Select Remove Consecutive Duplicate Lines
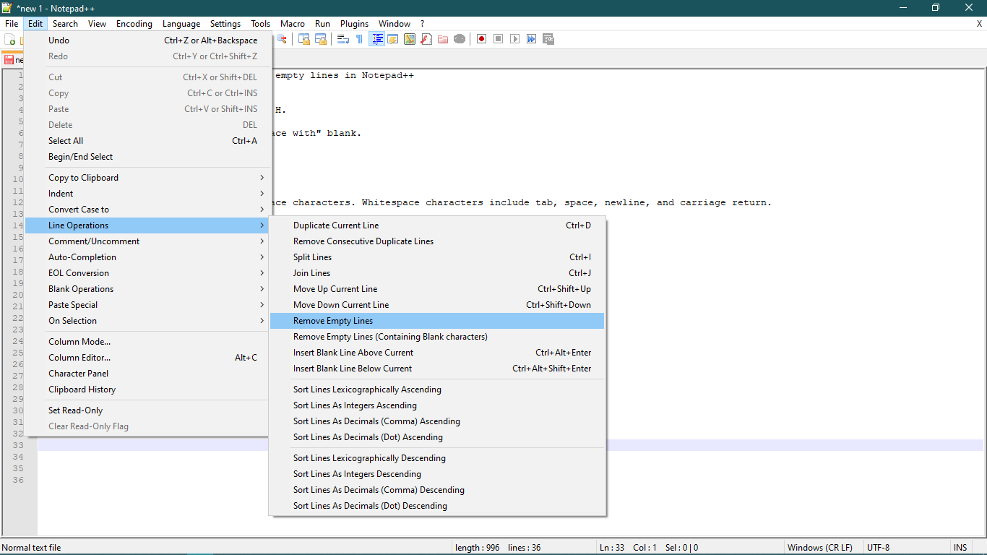The height and width of the screenshot is (555, 987). [363, 241]
